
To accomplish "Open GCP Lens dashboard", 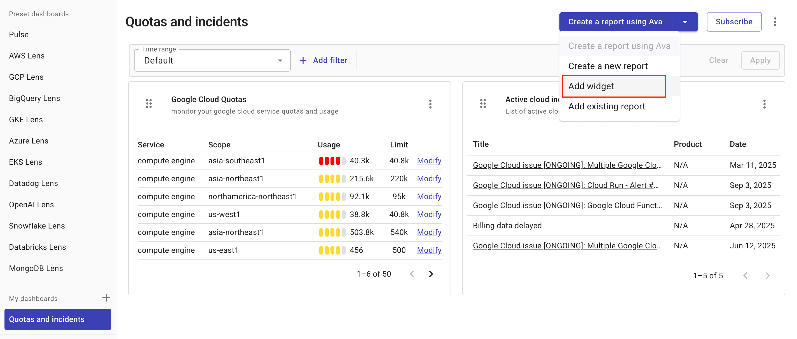I will 26,77.
